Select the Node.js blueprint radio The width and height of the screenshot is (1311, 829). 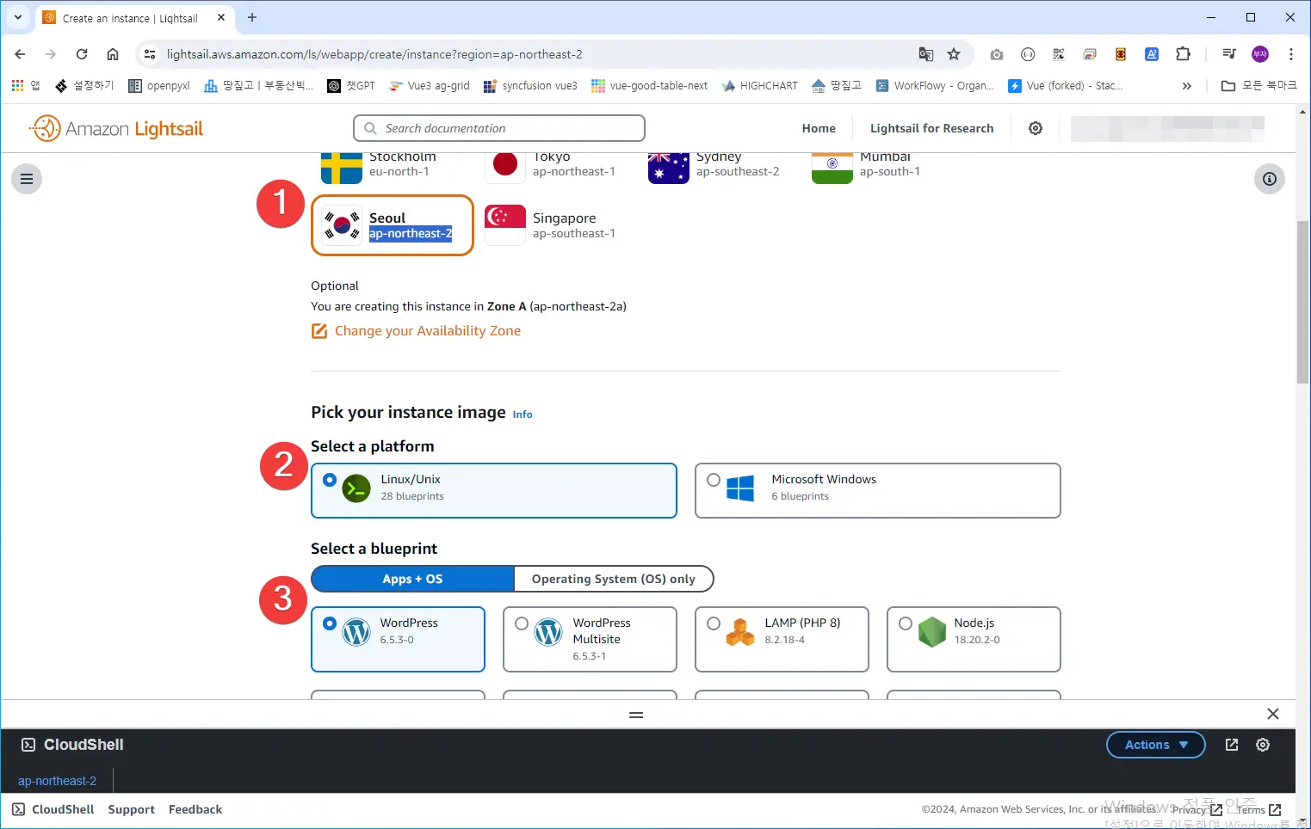click(906, 623)
